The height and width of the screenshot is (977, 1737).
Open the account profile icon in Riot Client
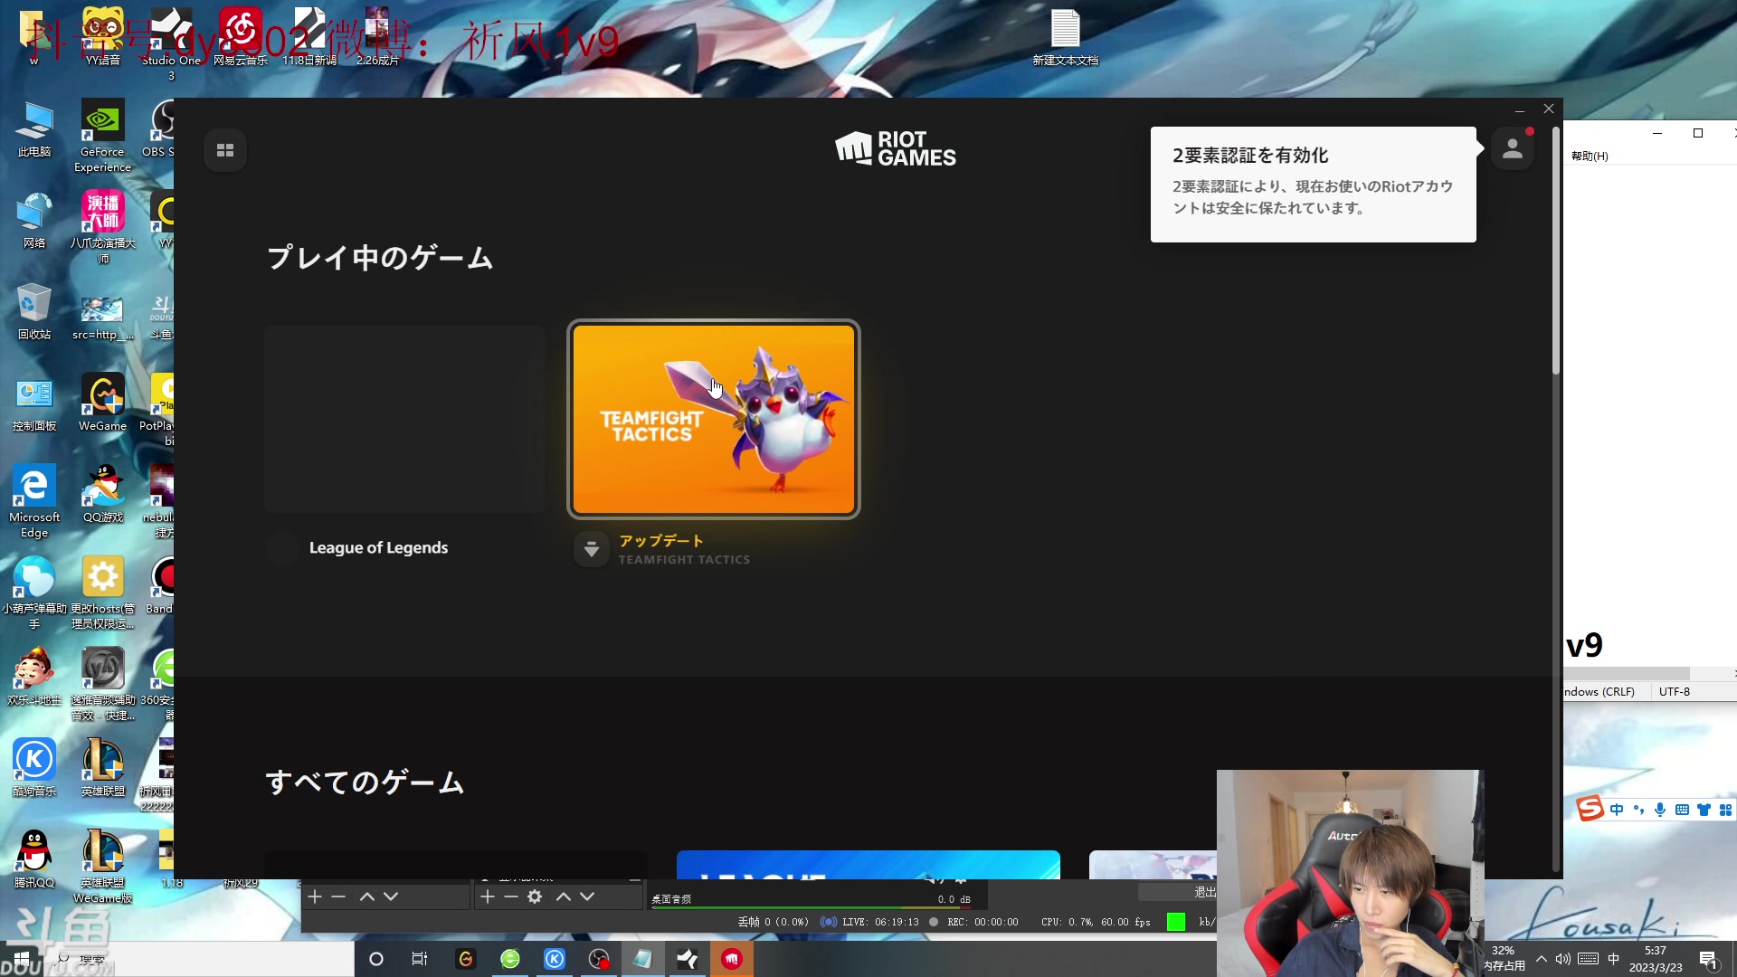(x=1512, y=149)
